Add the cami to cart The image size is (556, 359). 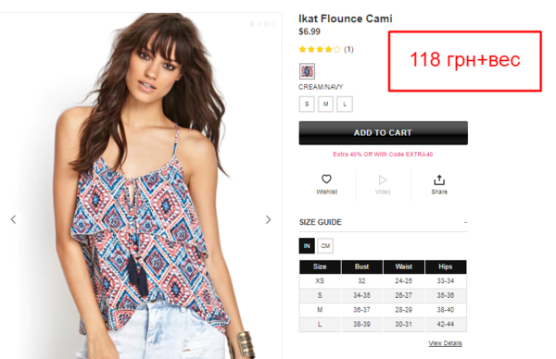(383, 132)
